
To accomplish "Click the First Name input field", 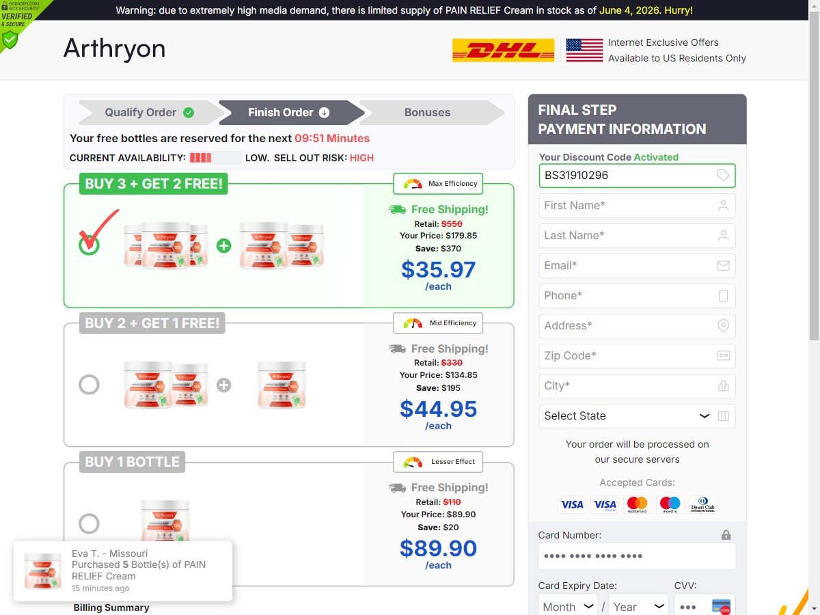I will pyautogui.click(x=637, y=206).
